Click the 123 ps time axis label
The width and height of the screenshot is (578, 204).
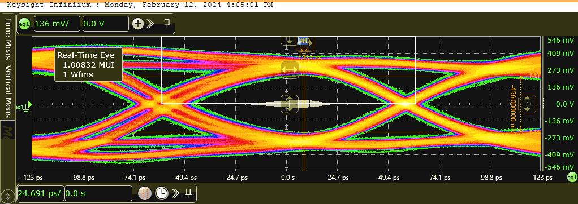click(544, 178)
